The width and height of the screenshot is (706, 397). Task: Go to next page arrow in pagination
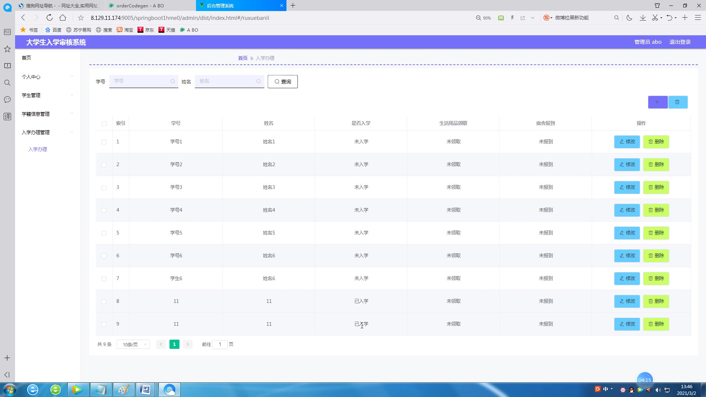click(188, 344)
